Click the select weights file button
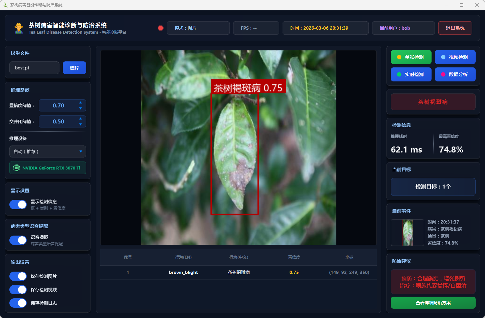 click(74, 68)
